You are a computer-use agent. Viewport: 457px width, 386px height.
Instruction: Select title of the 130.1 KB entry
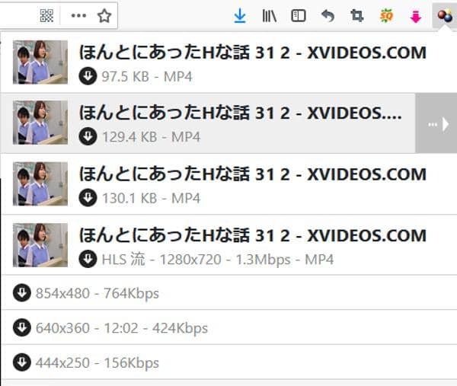253,174
